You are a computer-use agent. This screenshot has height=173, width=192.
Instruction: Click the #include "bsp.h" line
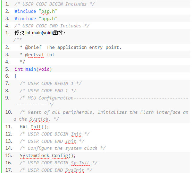click(x=36, y=11)
